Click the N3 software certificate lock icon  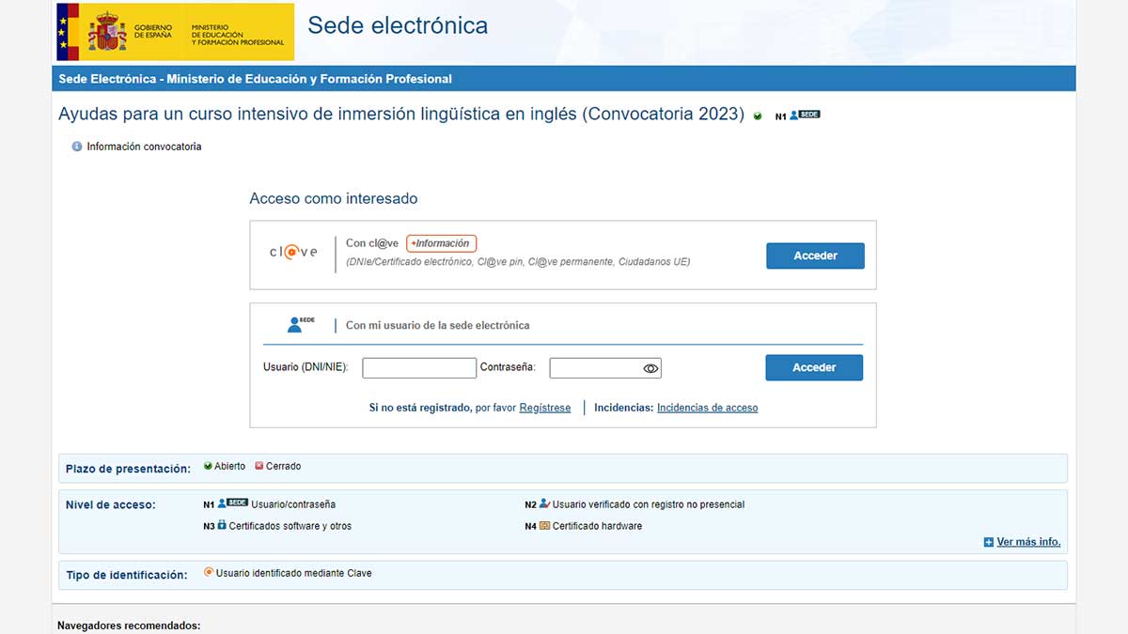[222, 526]
